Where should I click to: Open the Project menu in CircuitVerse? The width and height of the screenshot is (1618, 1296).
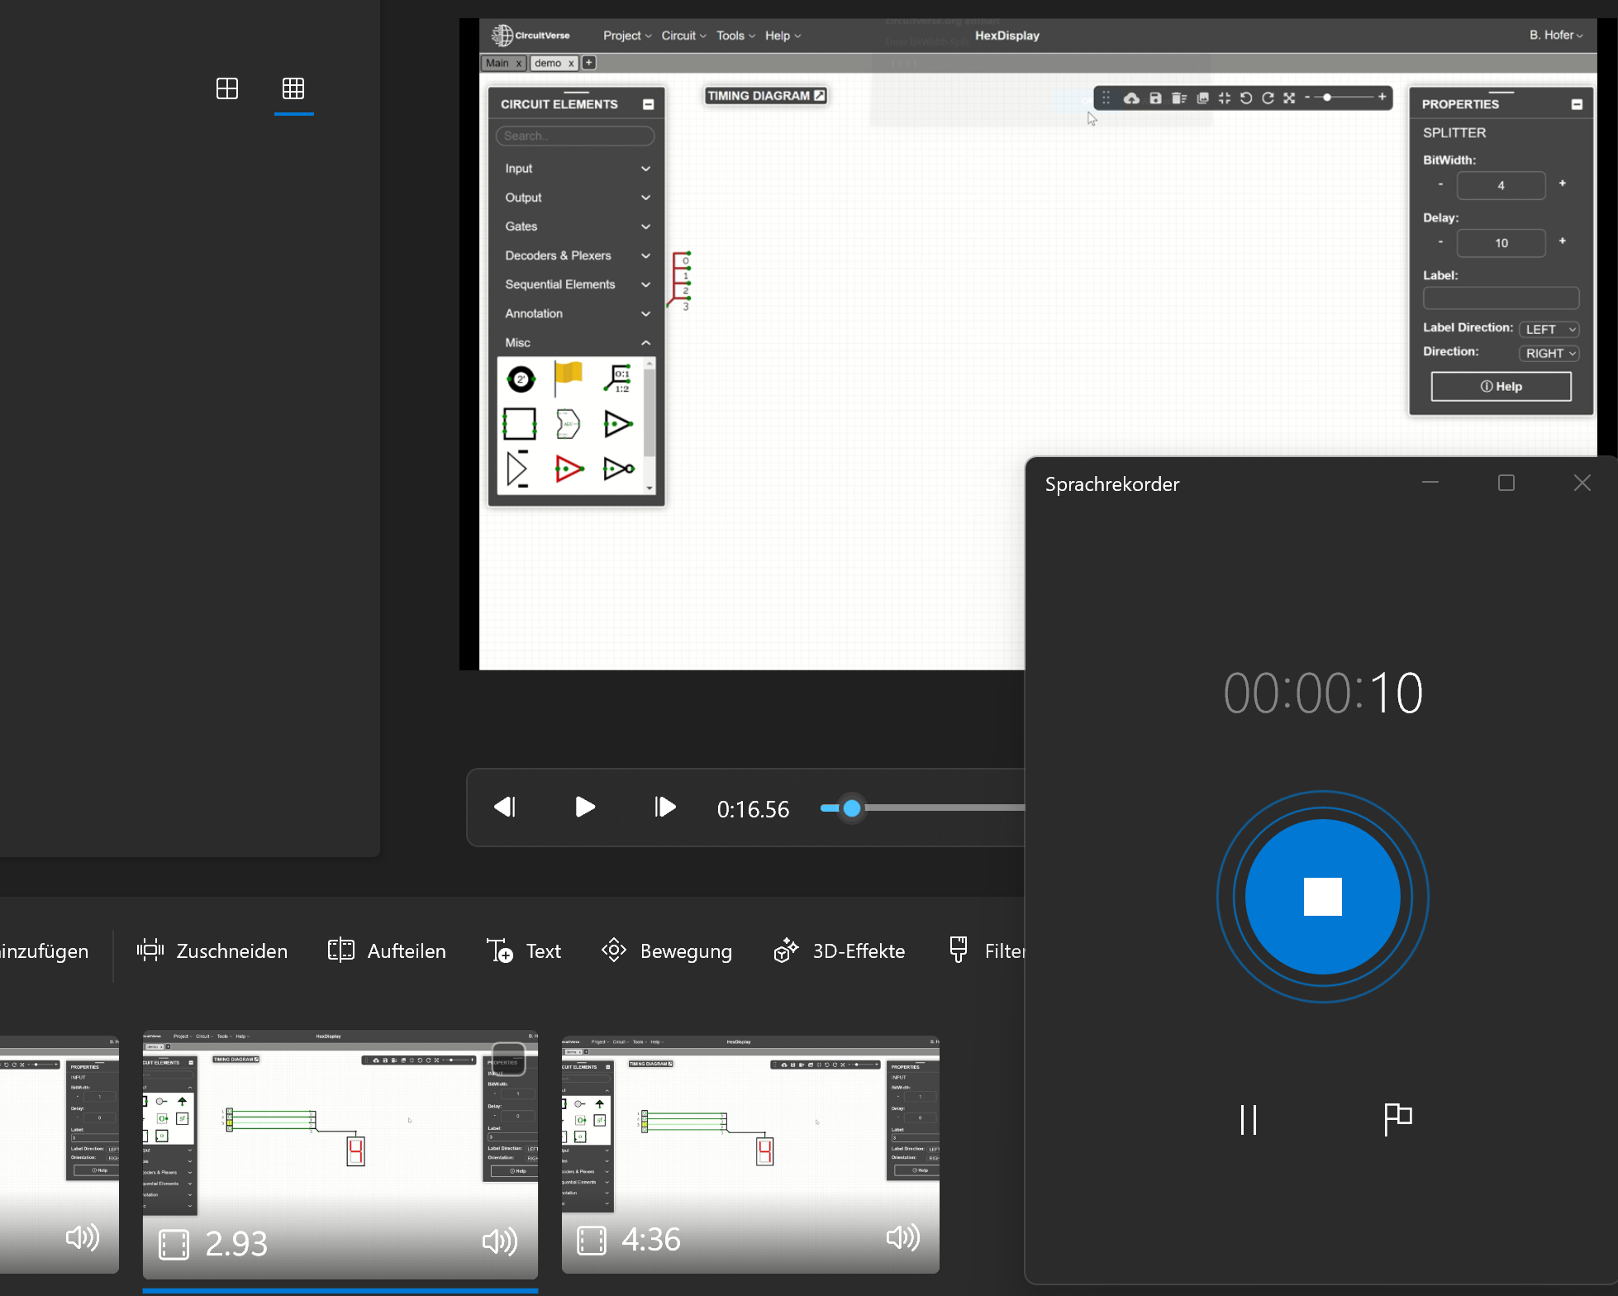tap(627, 36)
